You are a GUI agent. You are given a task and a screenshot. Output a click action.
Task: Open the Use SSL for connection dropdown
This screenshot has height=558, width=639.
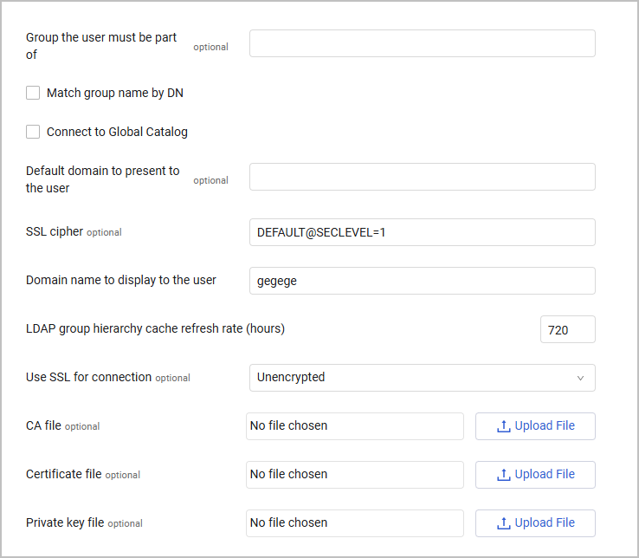[x=422, y=378]
